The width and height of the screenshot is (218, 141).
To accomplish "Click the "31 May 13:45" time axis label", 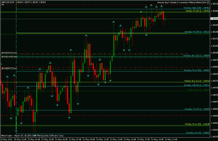I will tap(116, 139).
